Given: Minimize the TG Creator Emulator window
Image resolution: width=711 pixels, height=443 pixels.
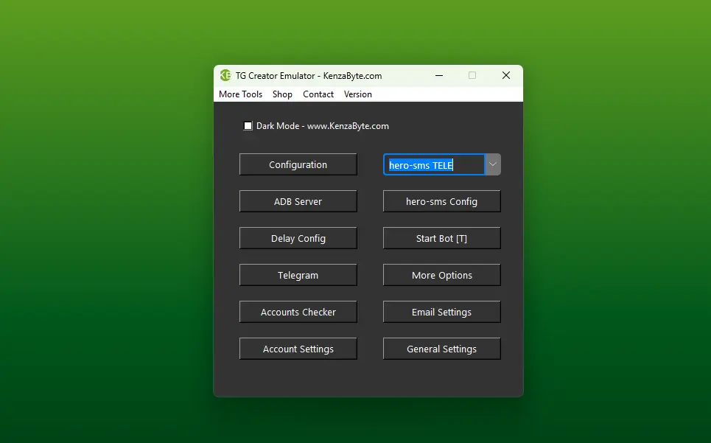Looking at the screenshot, I should pyautogui.click(x=439, y=76).
